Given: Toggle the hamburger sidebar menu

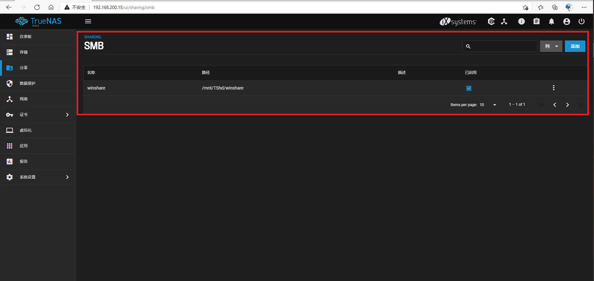Looking at the screenshot, I should (88, 21).
